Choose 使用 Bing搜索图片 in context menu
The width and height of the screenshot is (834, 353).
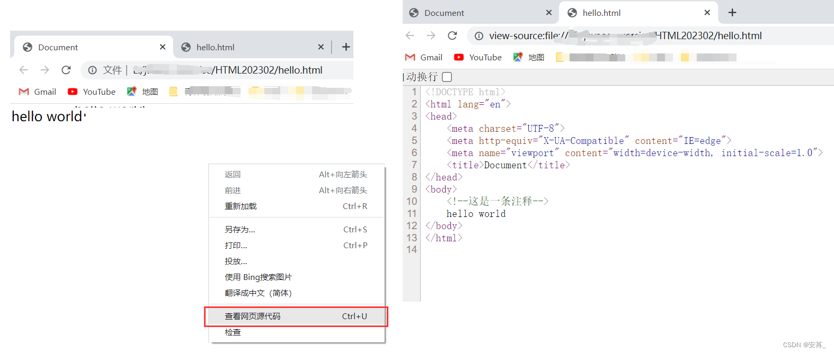pos(296,277)
